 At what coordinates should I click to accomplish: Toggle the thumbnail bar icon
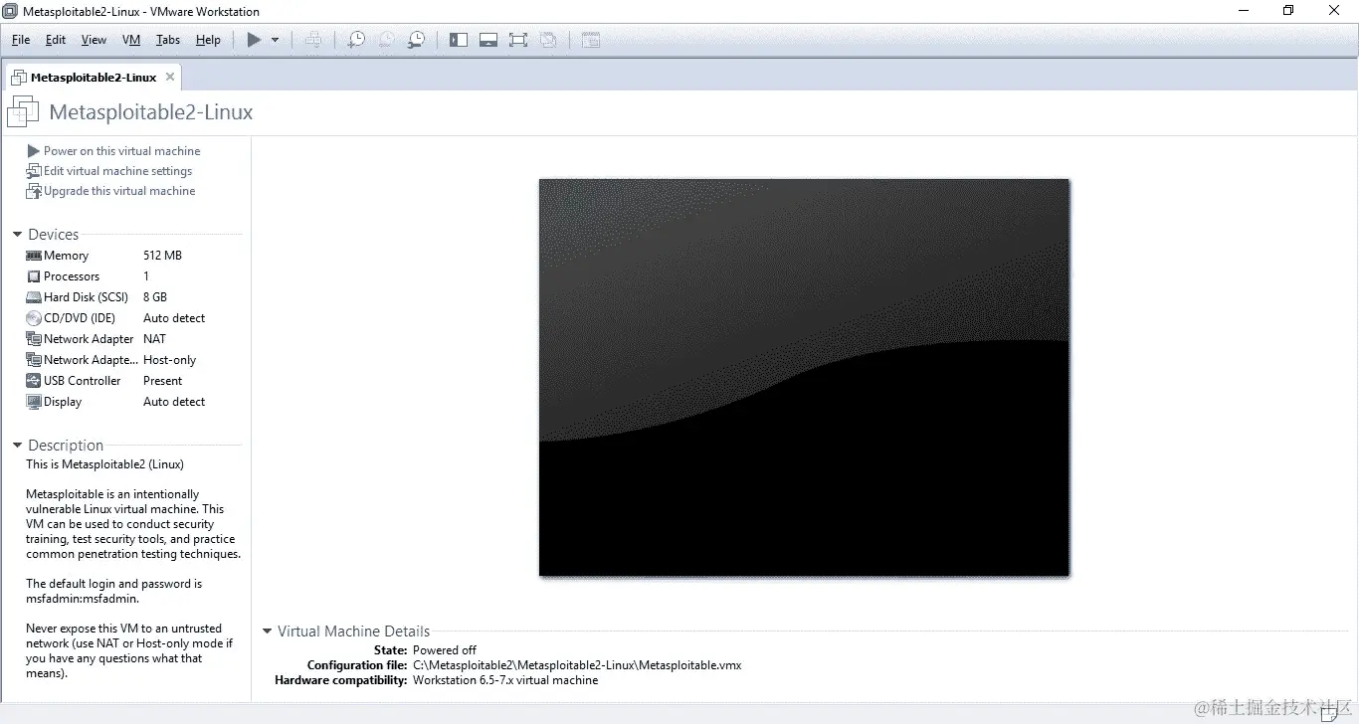[x=487, y=40]
